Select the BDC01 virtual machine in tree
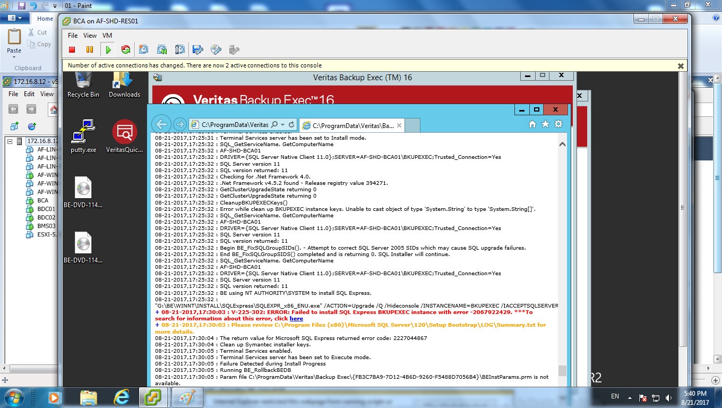The width and height of the screenshot is (722, 408). click(46, 209)
